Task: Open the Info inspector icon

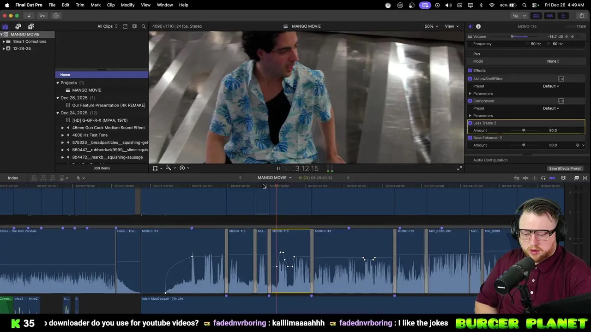Action: (478, 26)
